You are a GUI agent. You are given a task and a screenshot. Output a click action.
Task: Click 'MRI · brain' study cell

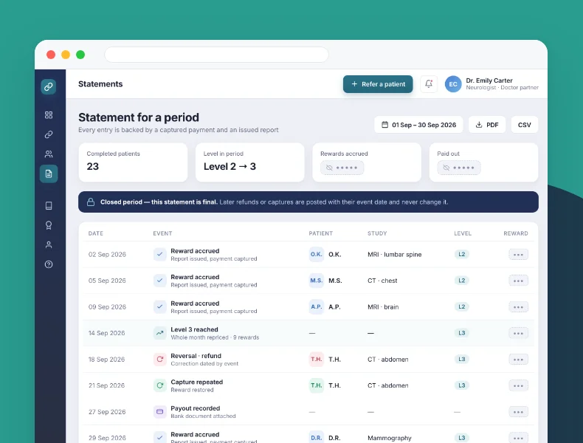coord(383,307)
